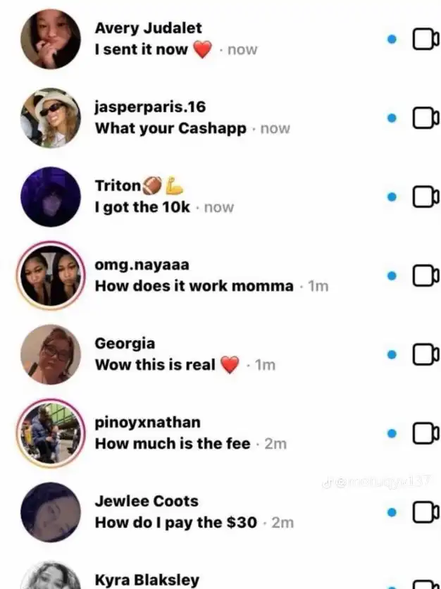Image resolution: width=441 pixels, height=589 pixels.
Task: Tap camera icon in omg.nayaaa row
Action: click(426, 275)
